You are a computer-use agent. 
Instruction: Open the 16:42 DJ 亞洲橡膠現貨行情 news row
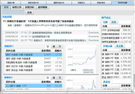pyautogui.click(x=51, y=37)
